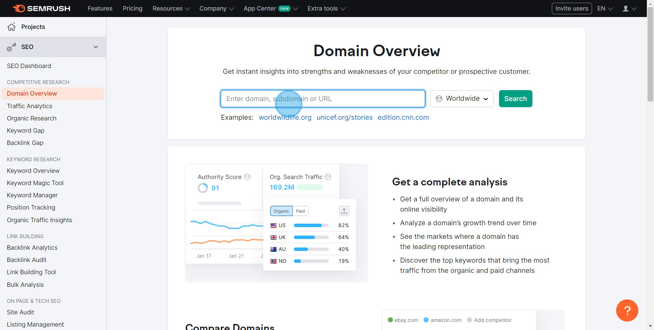The image size is (654, 330).
Task: Click the SEO key icon in sidebar
Action: click(x=12, y=47)
